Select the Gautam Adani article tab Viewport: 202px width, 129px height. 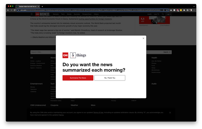[28, 6]
